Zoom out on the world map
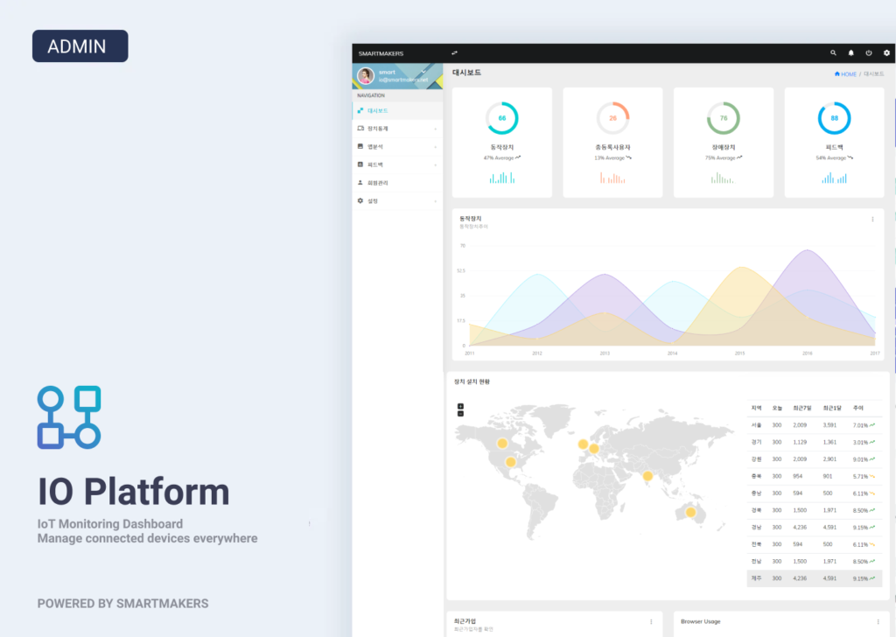The image size is (896, 637). pos(460,414)
